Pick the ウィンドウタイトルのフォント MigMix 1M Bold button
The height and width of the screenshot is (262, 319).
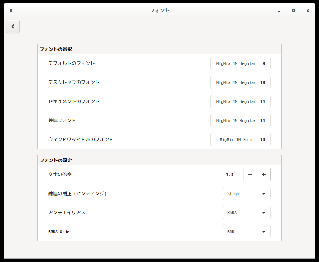tap(240, 140)
